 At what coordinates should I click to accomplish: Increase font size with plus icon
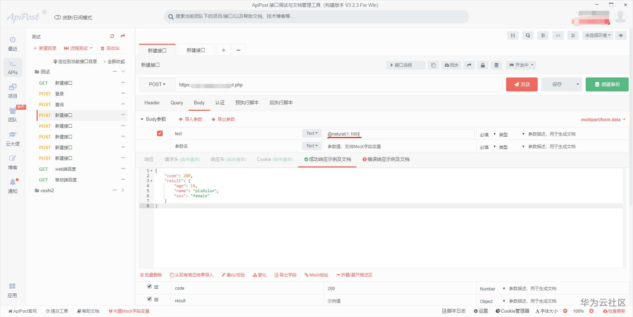(591, 311)
